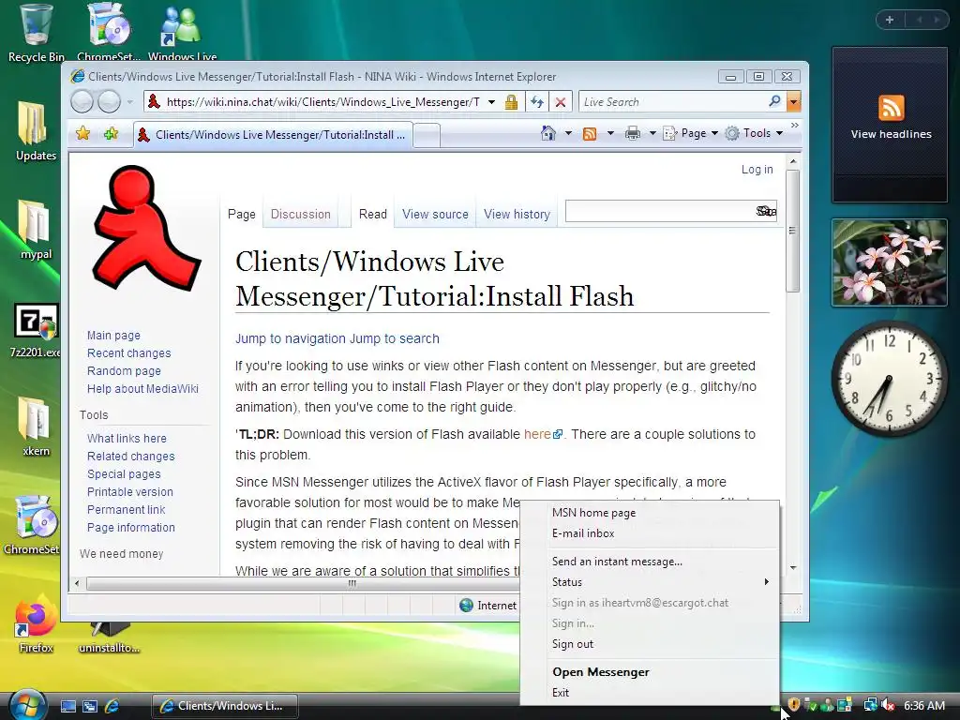Click the Print toolbar icon
Image resolution: width=960 pixels, height=720 pixels.
click(633, 133)
